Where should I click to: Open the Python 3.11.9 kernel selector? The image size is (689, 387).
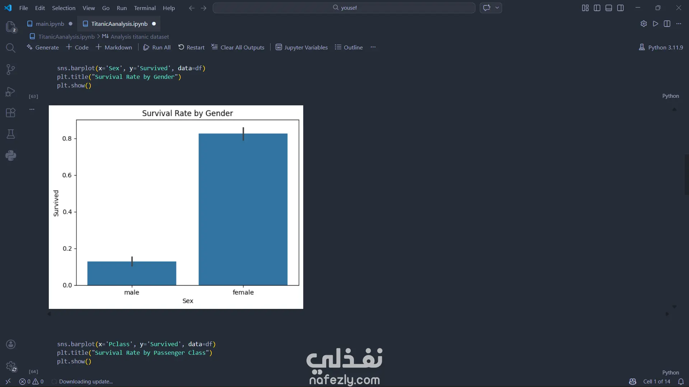[661, 47]
